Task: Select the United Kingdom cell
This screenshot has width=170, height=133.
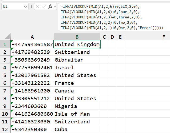Action: pos(77,45)
